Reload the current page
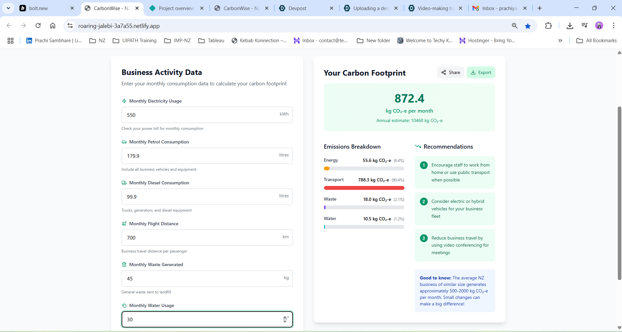Screen dimensions: 622x332 (x=38, y=26)
